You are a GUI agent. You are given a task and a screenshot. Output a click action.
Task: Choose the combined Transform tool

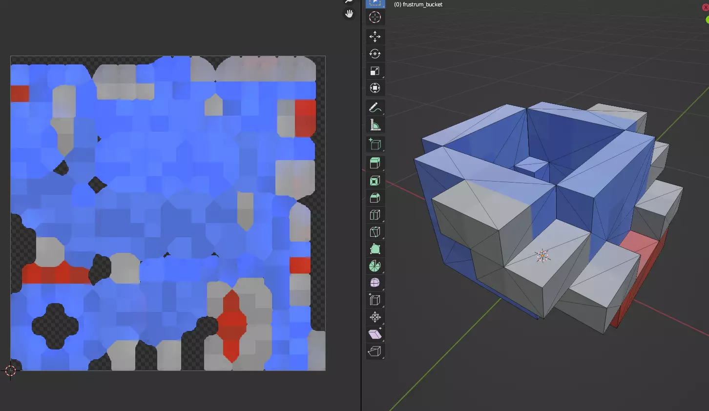(x=375, y=88)
